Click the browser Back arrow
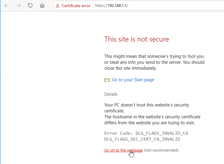The height and width of the screenshot is (164, 224). (7, 6)
